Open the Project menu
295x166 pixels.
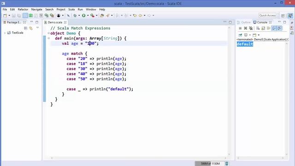[61, 9]
